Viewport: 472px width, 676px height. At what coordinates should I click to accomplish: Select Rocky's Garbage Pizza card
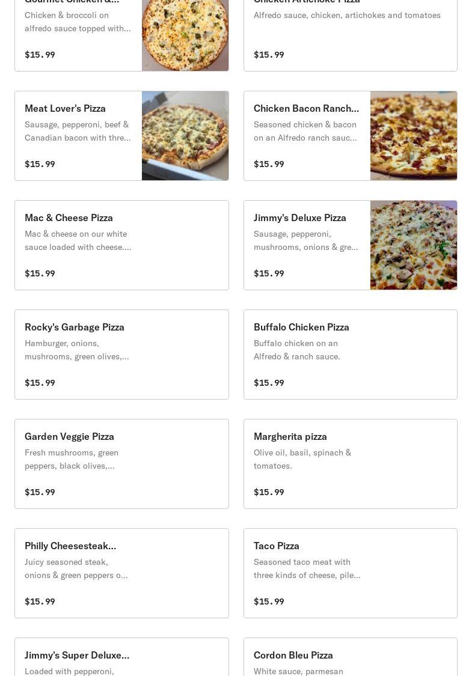tap(121, 355)
